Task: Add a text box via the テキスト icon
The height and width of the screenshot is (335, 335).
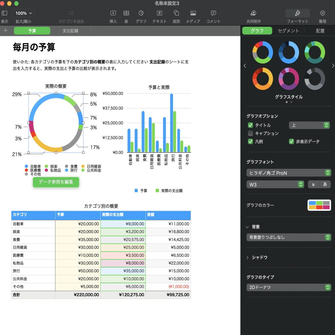Action: click(x=159, y=13)
